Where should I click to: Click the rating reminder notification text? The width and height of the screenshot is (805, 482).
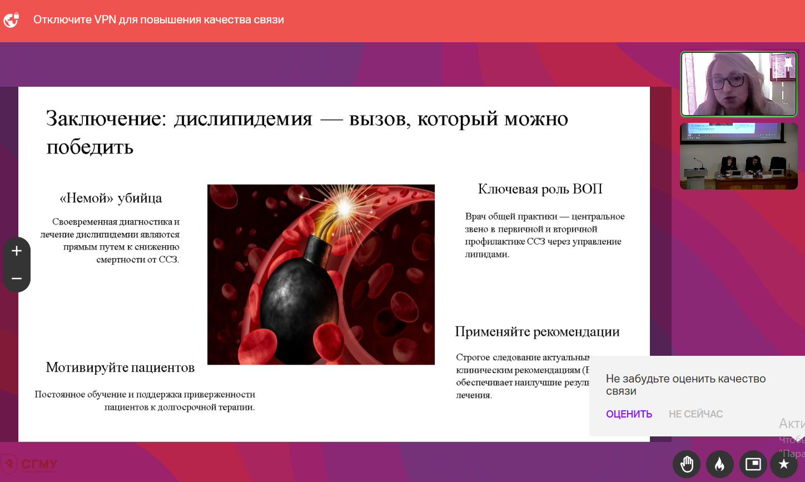[685, 385]
